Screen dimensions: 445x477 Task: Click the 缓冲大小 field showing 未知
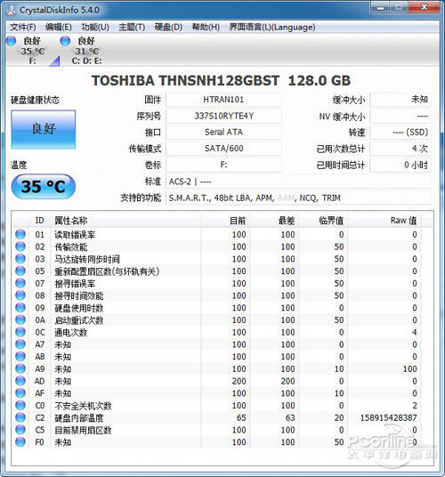click(400, 100)
